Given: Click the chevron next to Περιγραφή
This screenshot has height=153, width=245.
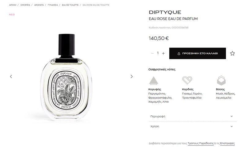Looking at the screenshot, I should coord(232,116).
